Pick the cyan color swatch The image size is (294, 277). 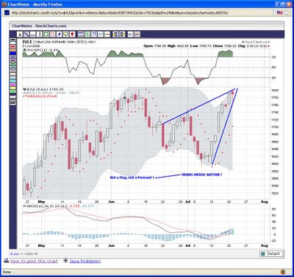tap(13, 81)
